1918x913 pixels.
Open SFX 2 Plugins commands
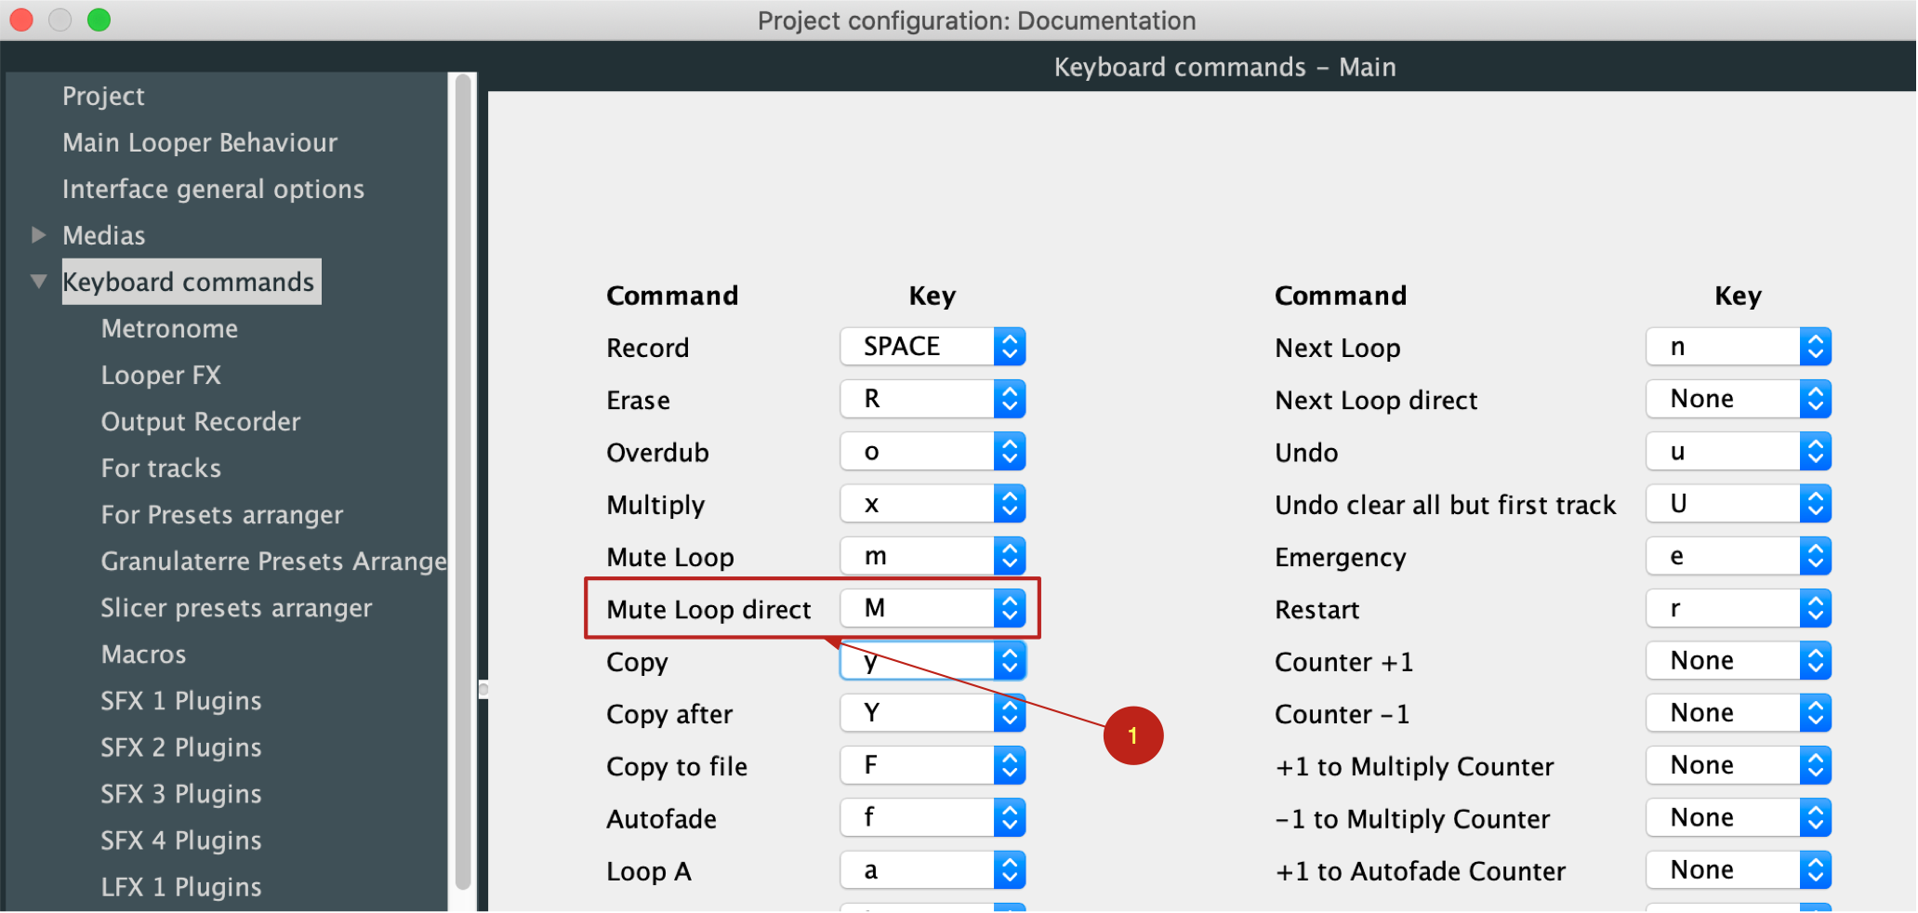181,747
